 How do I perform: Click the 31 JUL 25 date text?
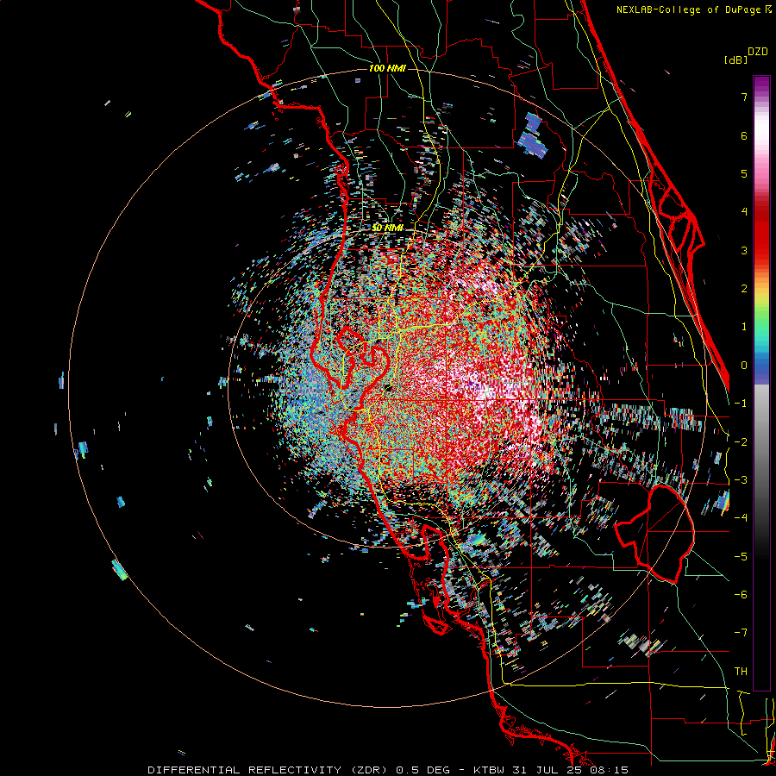tap(549, 770)
